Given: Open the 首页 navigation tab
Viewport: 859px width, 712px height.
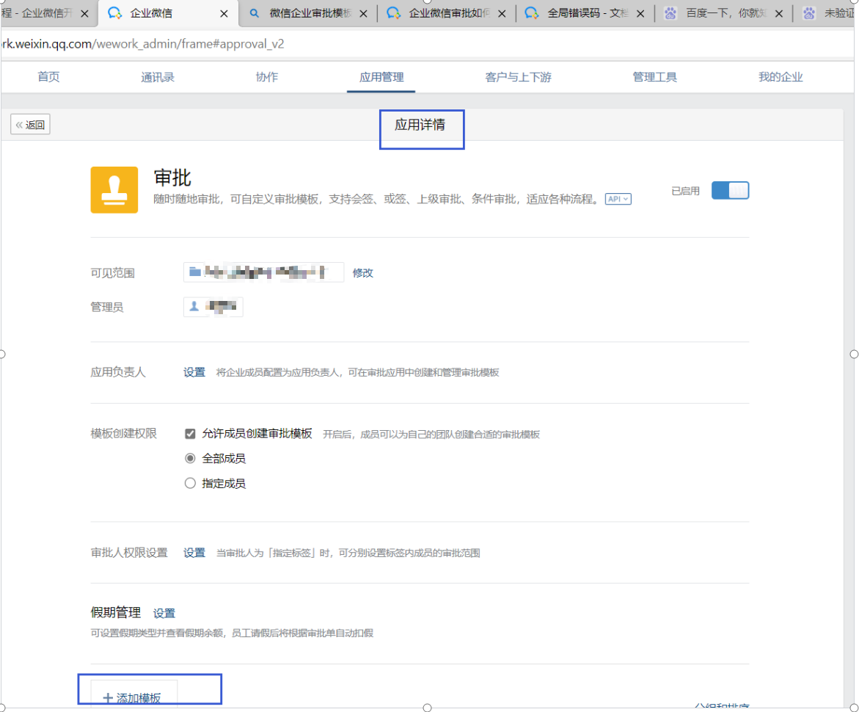Looking at the screenshot, I should pos(48,77).
